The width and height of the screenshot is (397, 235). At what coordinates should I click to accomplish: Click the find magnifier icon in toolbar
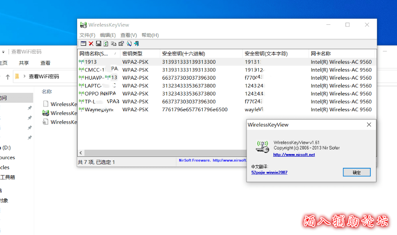[x=129, y=44]
